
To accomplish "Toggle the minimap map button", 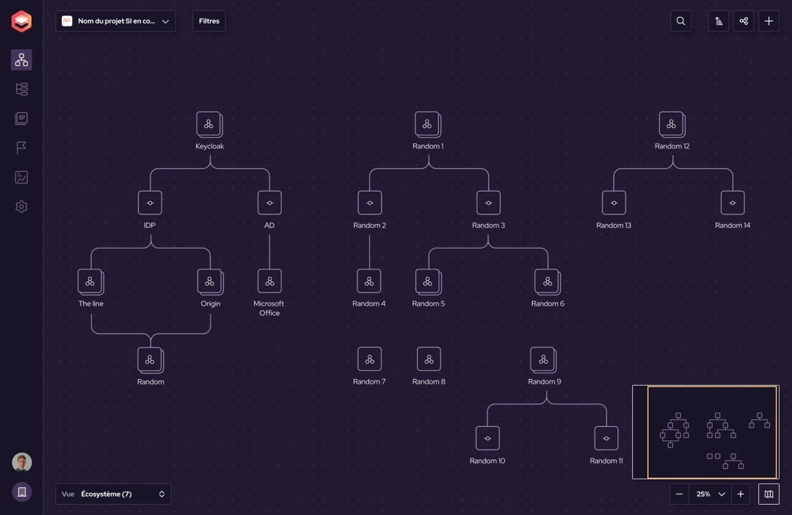I will pos(769,494).
